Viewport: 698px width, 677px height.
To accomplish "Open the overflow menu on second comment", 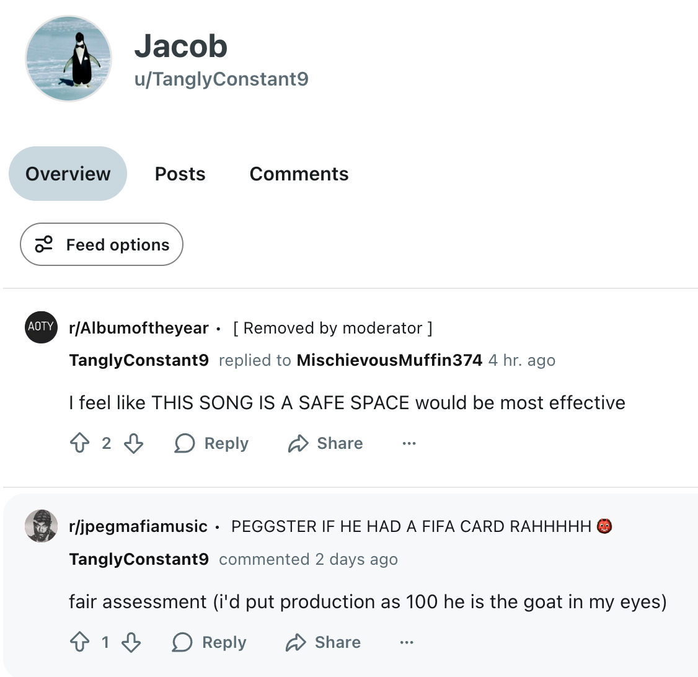I will click(406, 642).
